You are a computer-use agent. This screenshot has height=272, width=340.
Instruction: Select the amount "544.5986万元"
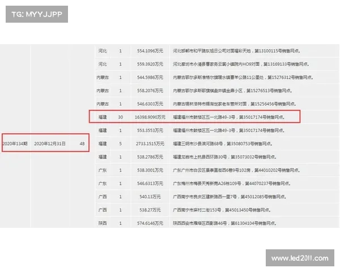pos(150,78)
